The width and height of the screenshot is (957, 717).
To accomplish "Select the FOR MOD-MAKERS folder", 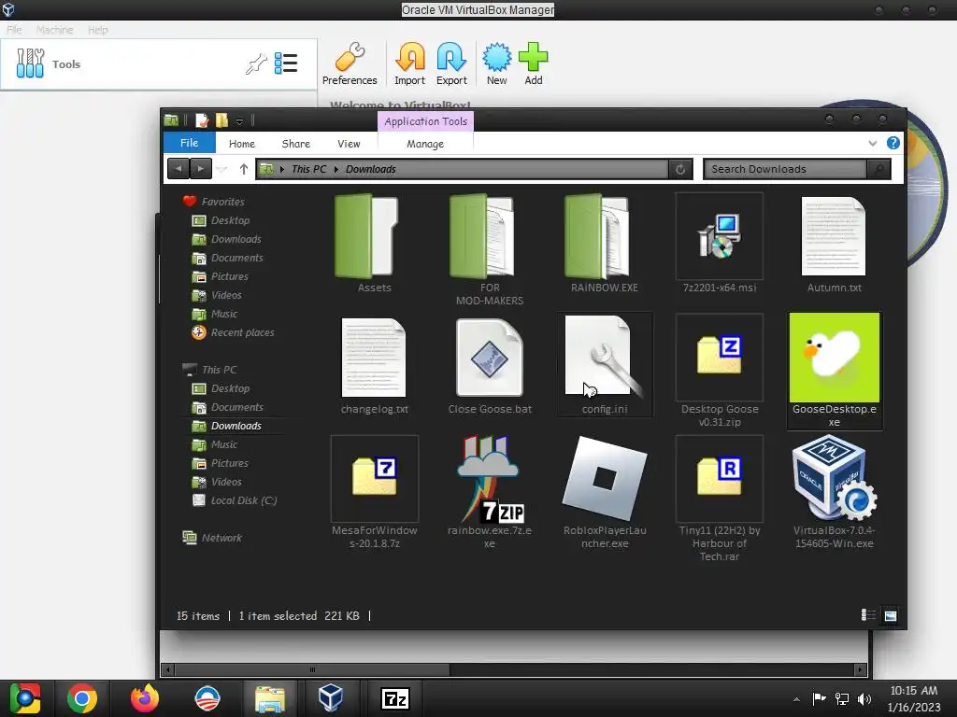I will point(490,249).
